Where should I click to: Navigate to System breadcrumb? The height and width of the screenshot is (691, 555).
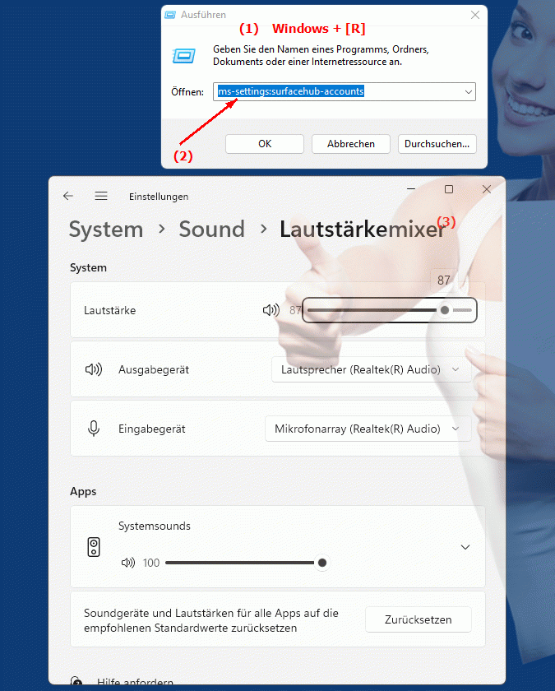click(x=106, y=230)
